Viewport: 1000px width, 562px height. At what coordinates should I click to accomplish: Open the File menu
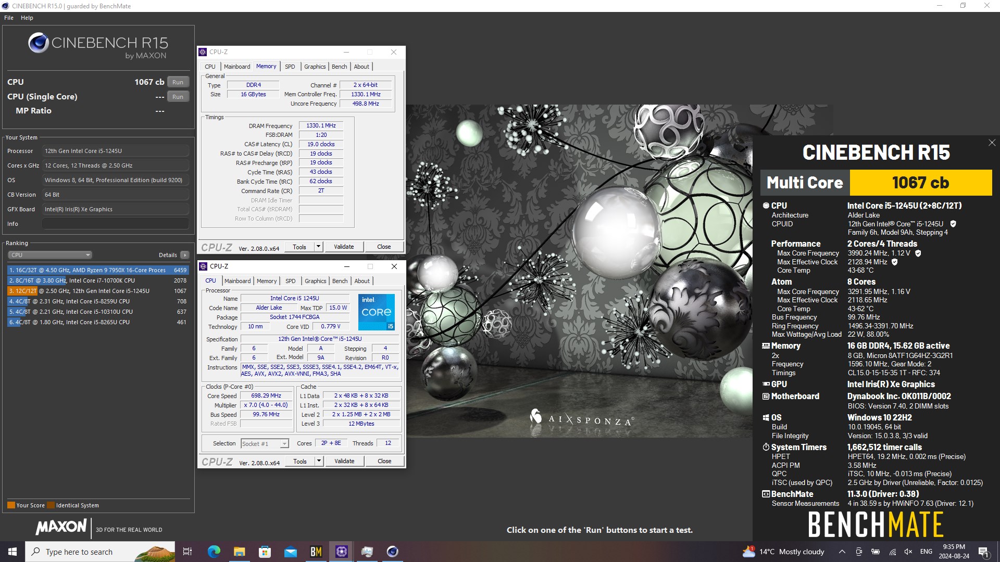click(x=9, y=18)
